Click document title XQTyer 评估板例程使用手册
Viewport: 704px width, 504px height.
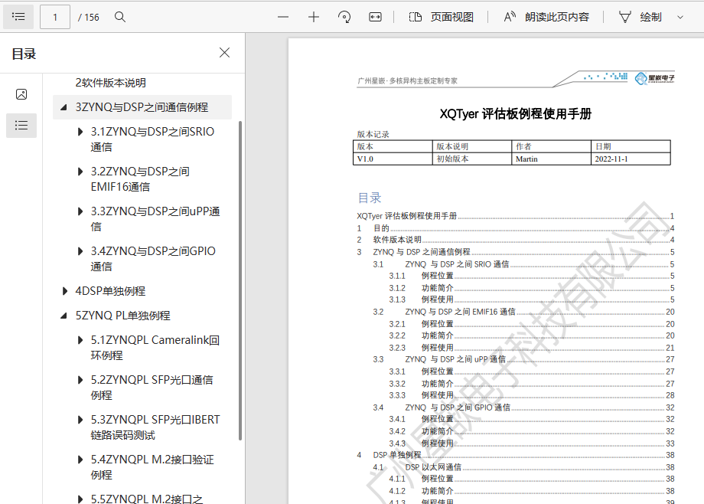[516, 114]
